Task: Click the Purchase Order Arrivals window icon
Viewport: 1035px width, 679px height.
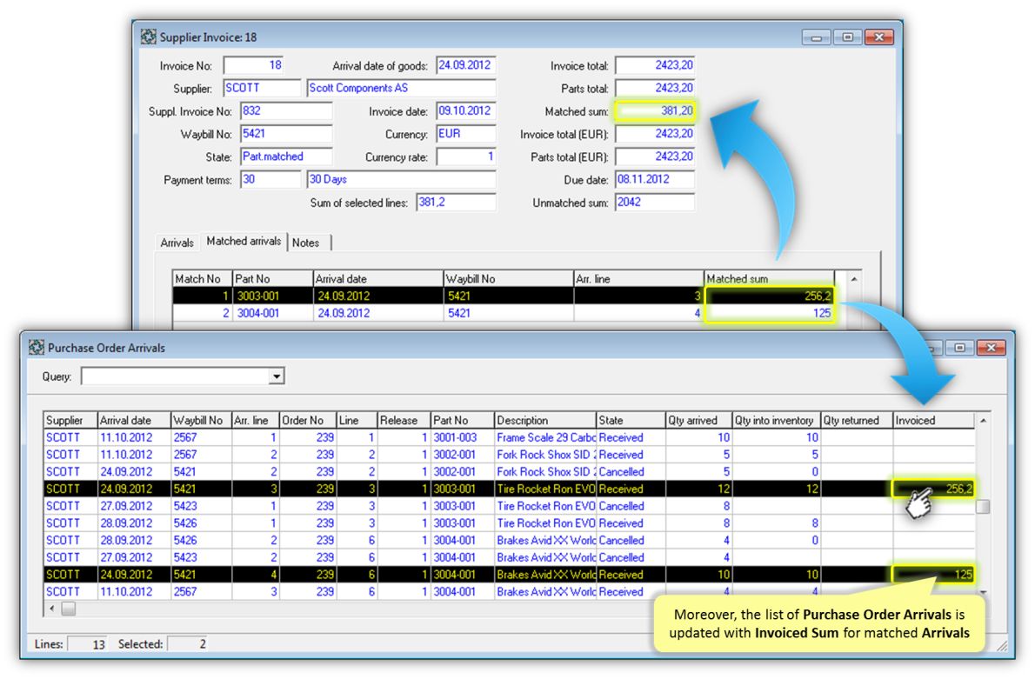Action: 37,348
